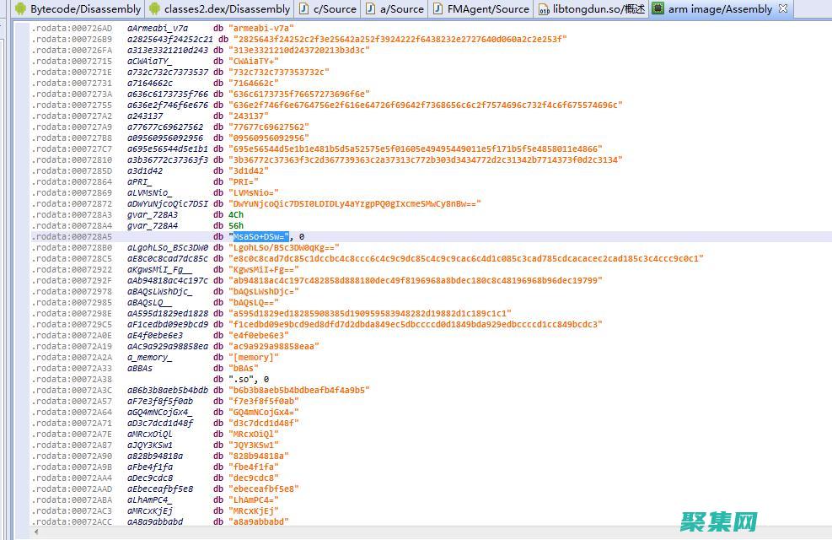Click the vertical scrollbar on the right

tap(826, 278)
